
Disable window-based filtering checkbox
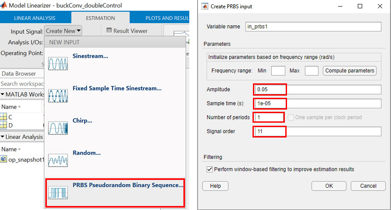pos(209,169)
